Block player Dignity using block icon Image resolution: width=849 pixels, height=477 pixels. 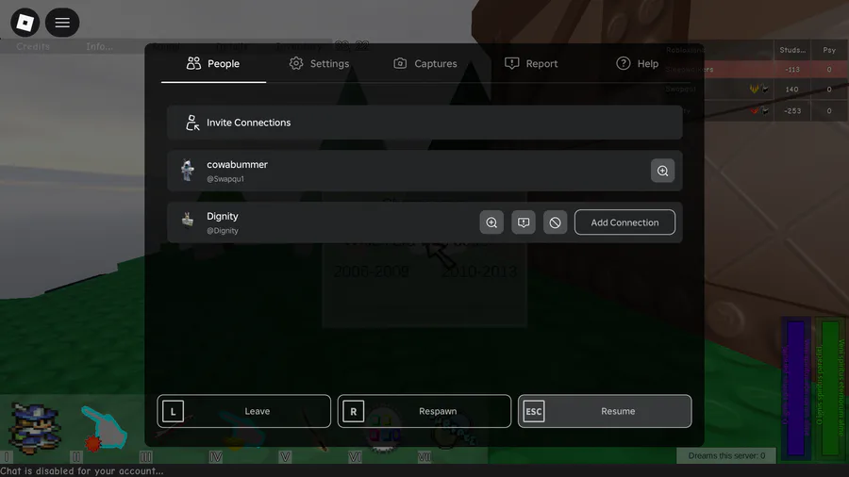[555, 222]
